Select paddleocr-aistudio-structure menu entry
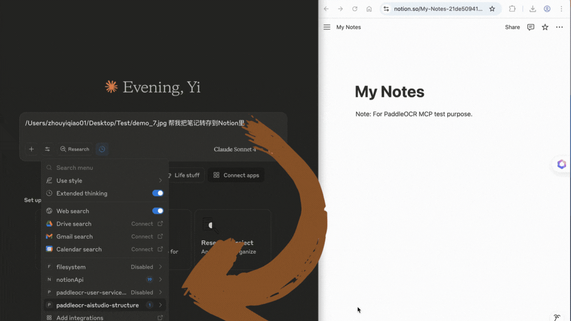The width and height of the screenshot is (571, 321). click(x=105, y=305)
